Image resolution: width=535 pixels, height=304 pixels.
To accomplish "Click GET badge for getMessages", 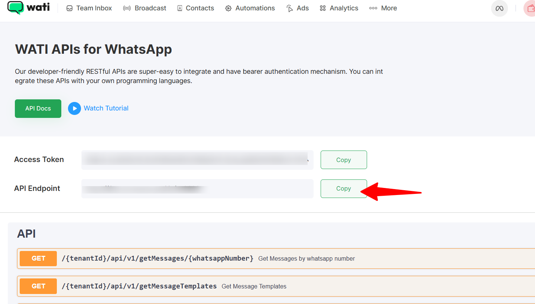I will point(38,258).
